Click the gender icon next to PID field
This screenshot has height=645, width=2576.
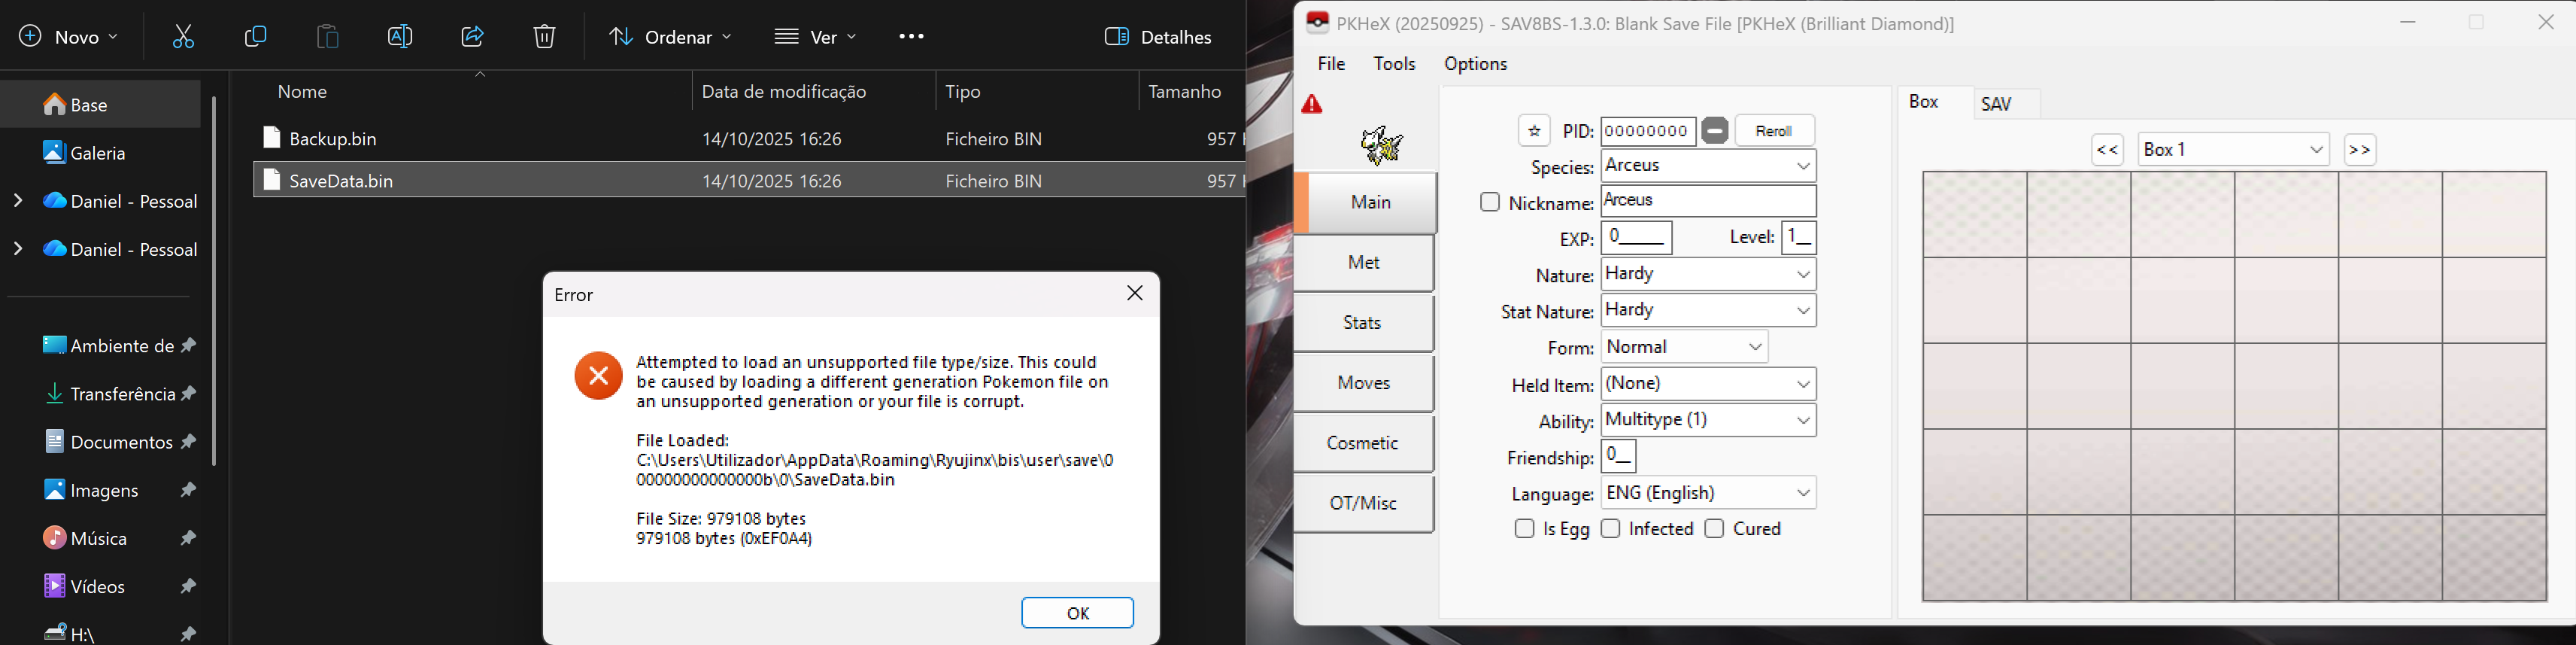(1715, 131)
